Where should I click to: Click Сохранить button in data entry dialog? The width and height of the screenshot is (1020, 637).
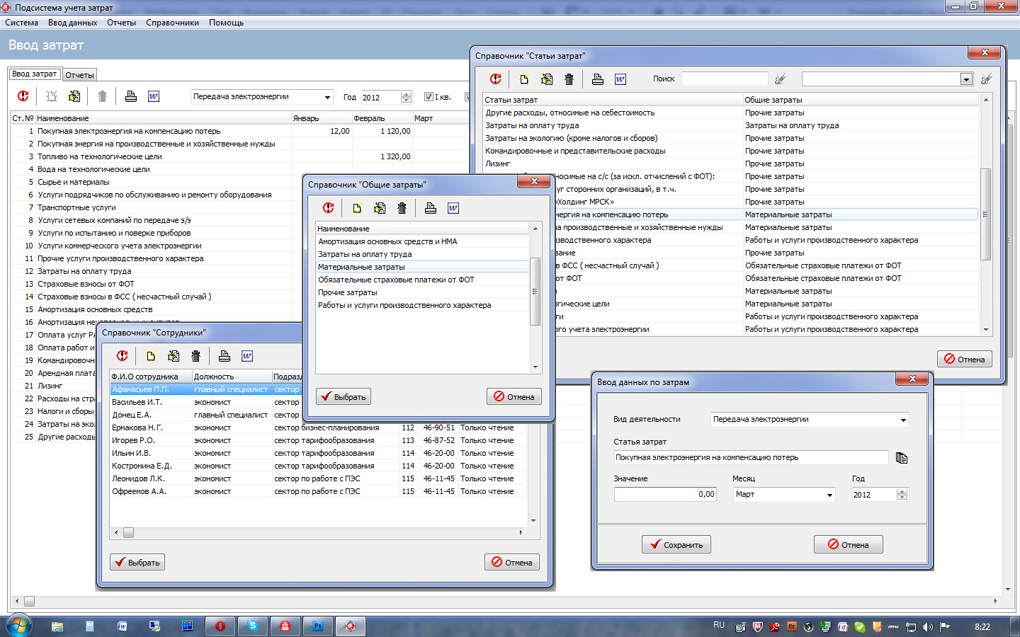[676, 545]
